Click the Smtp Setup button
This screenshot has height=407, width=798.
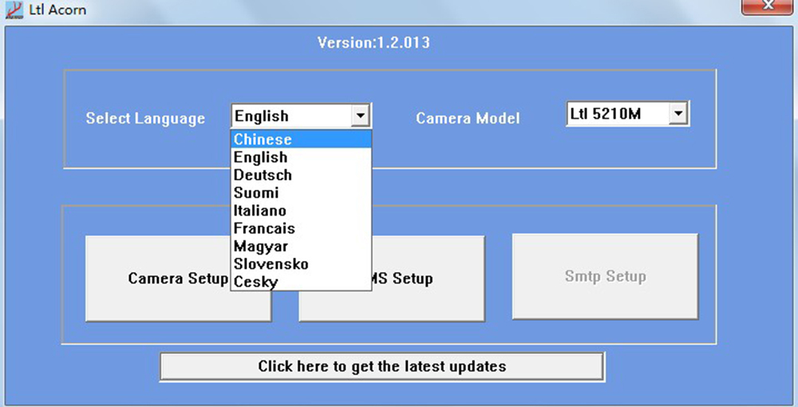(605, 277)
